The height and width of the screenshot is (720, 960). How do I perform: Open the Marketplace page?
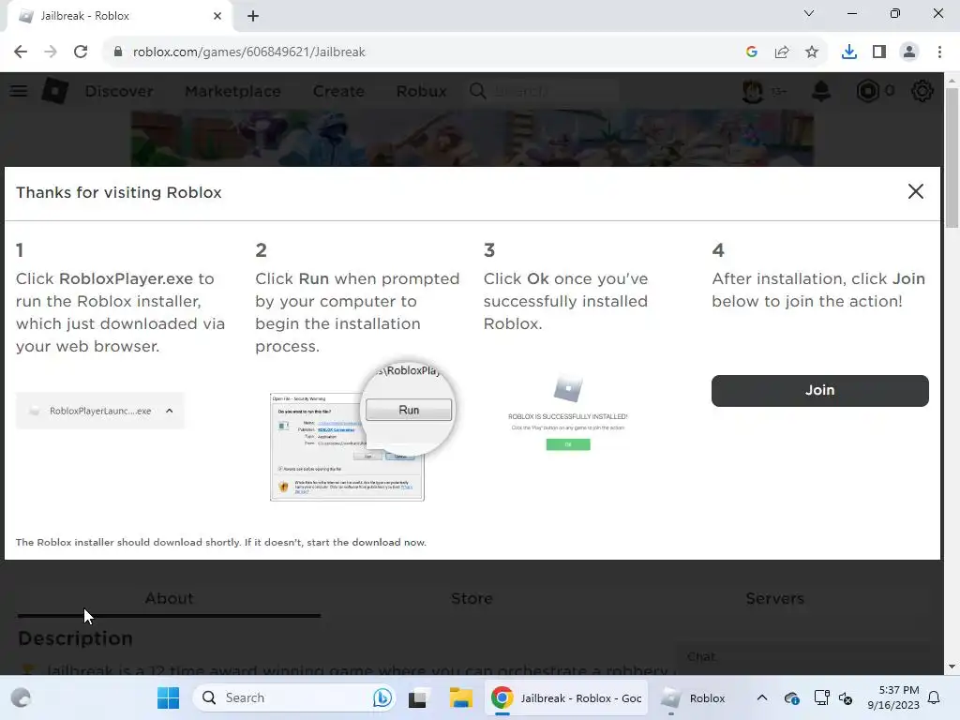click(x=232, y=91)
